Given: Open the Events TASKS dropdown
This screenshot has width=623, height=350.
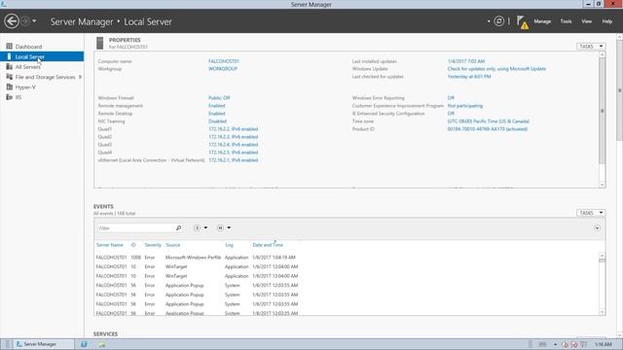Looking at the screenshot, I should coord(591,213).
